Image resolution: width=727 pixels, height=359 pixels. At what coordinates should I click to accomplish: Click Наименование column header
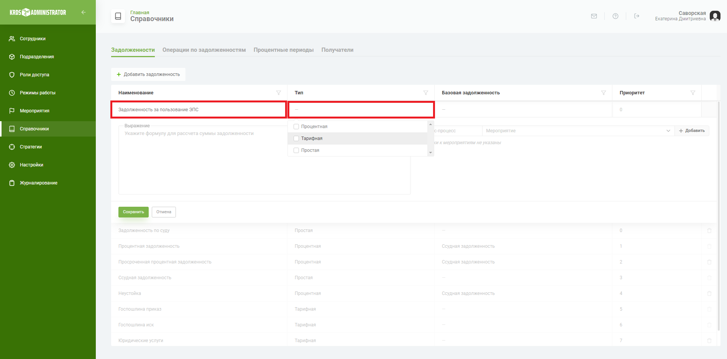pos(136,93)
